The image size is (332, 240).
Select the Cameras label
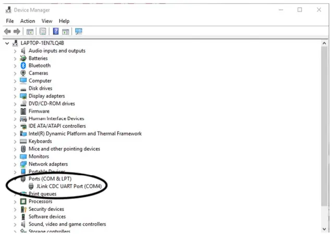pos(39,73)
